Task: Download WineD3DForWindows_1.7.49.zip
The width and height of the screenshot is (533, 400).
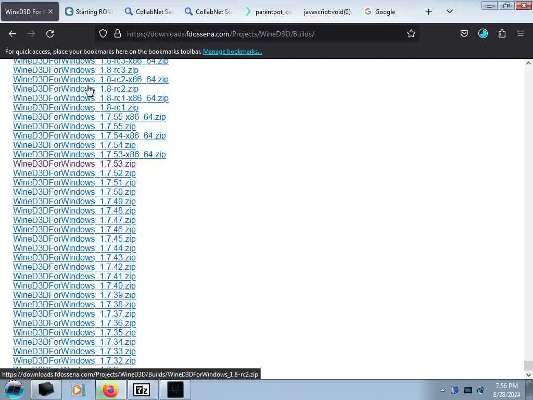Action: pos(74,202)
